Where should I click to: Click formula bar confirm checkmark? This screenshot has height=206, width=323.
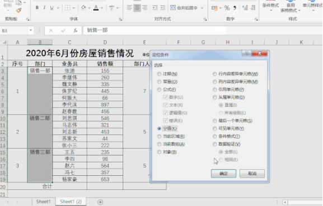[63, 31]
